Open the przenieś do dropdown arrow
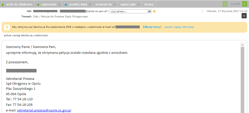 coord(115,5)
